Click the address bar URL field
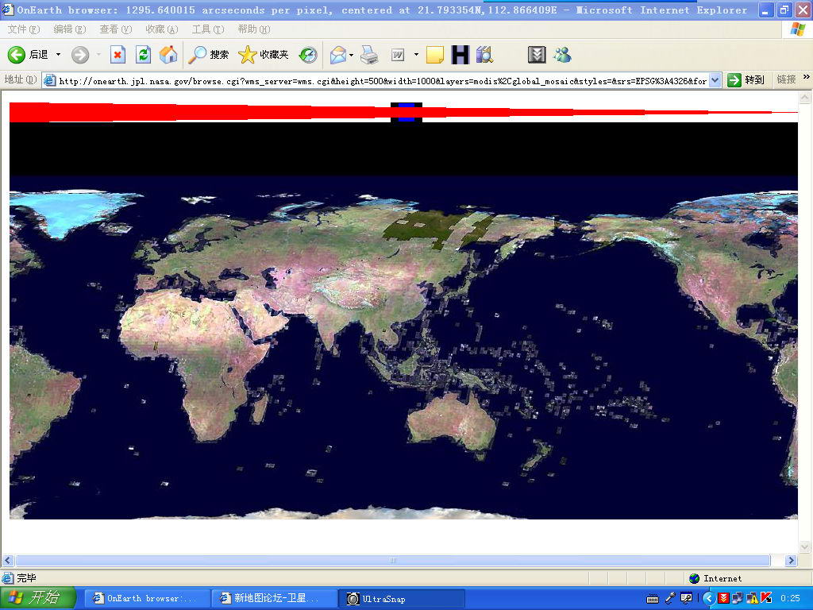 381,80
